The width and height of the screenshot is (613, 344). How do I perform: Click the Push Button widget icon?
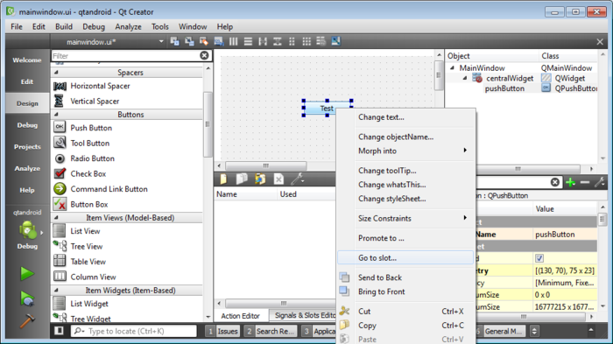[60, 127]
